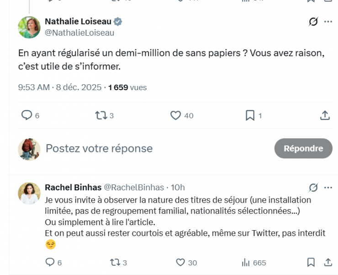Repost Nathalie Loiseau's tweet
Viewport: 338px width, 275px height.
tap(101, 115)
